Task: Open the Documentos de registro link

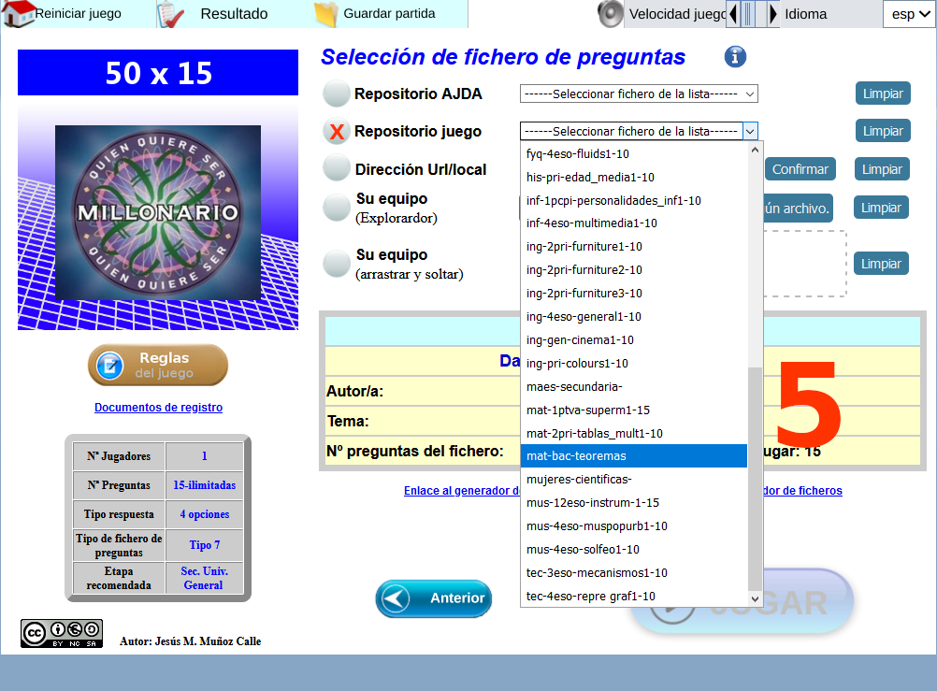Action: (158, 408)
